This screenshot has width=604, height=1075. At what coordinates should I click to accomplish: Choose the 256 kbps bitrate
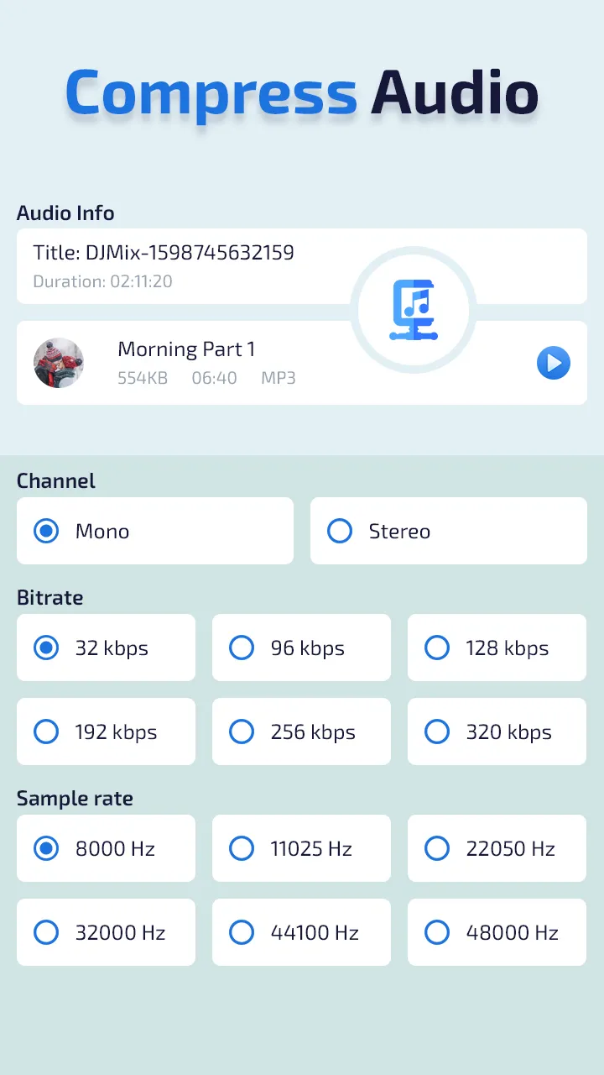pos(301,732)
